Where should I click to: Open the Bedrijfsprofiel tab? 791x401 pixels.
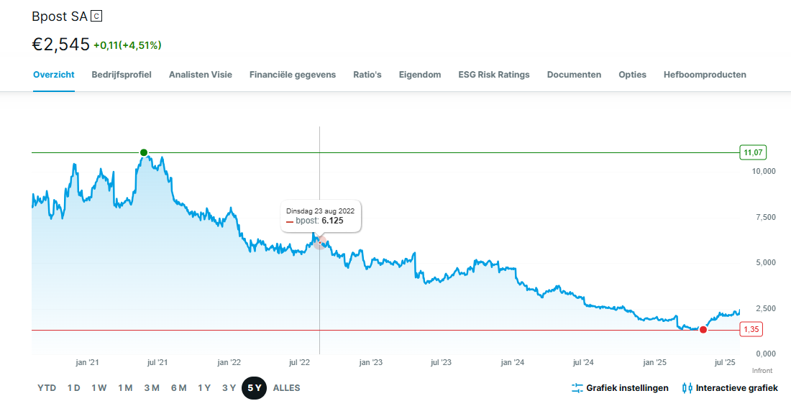click(x=122, y=75)
